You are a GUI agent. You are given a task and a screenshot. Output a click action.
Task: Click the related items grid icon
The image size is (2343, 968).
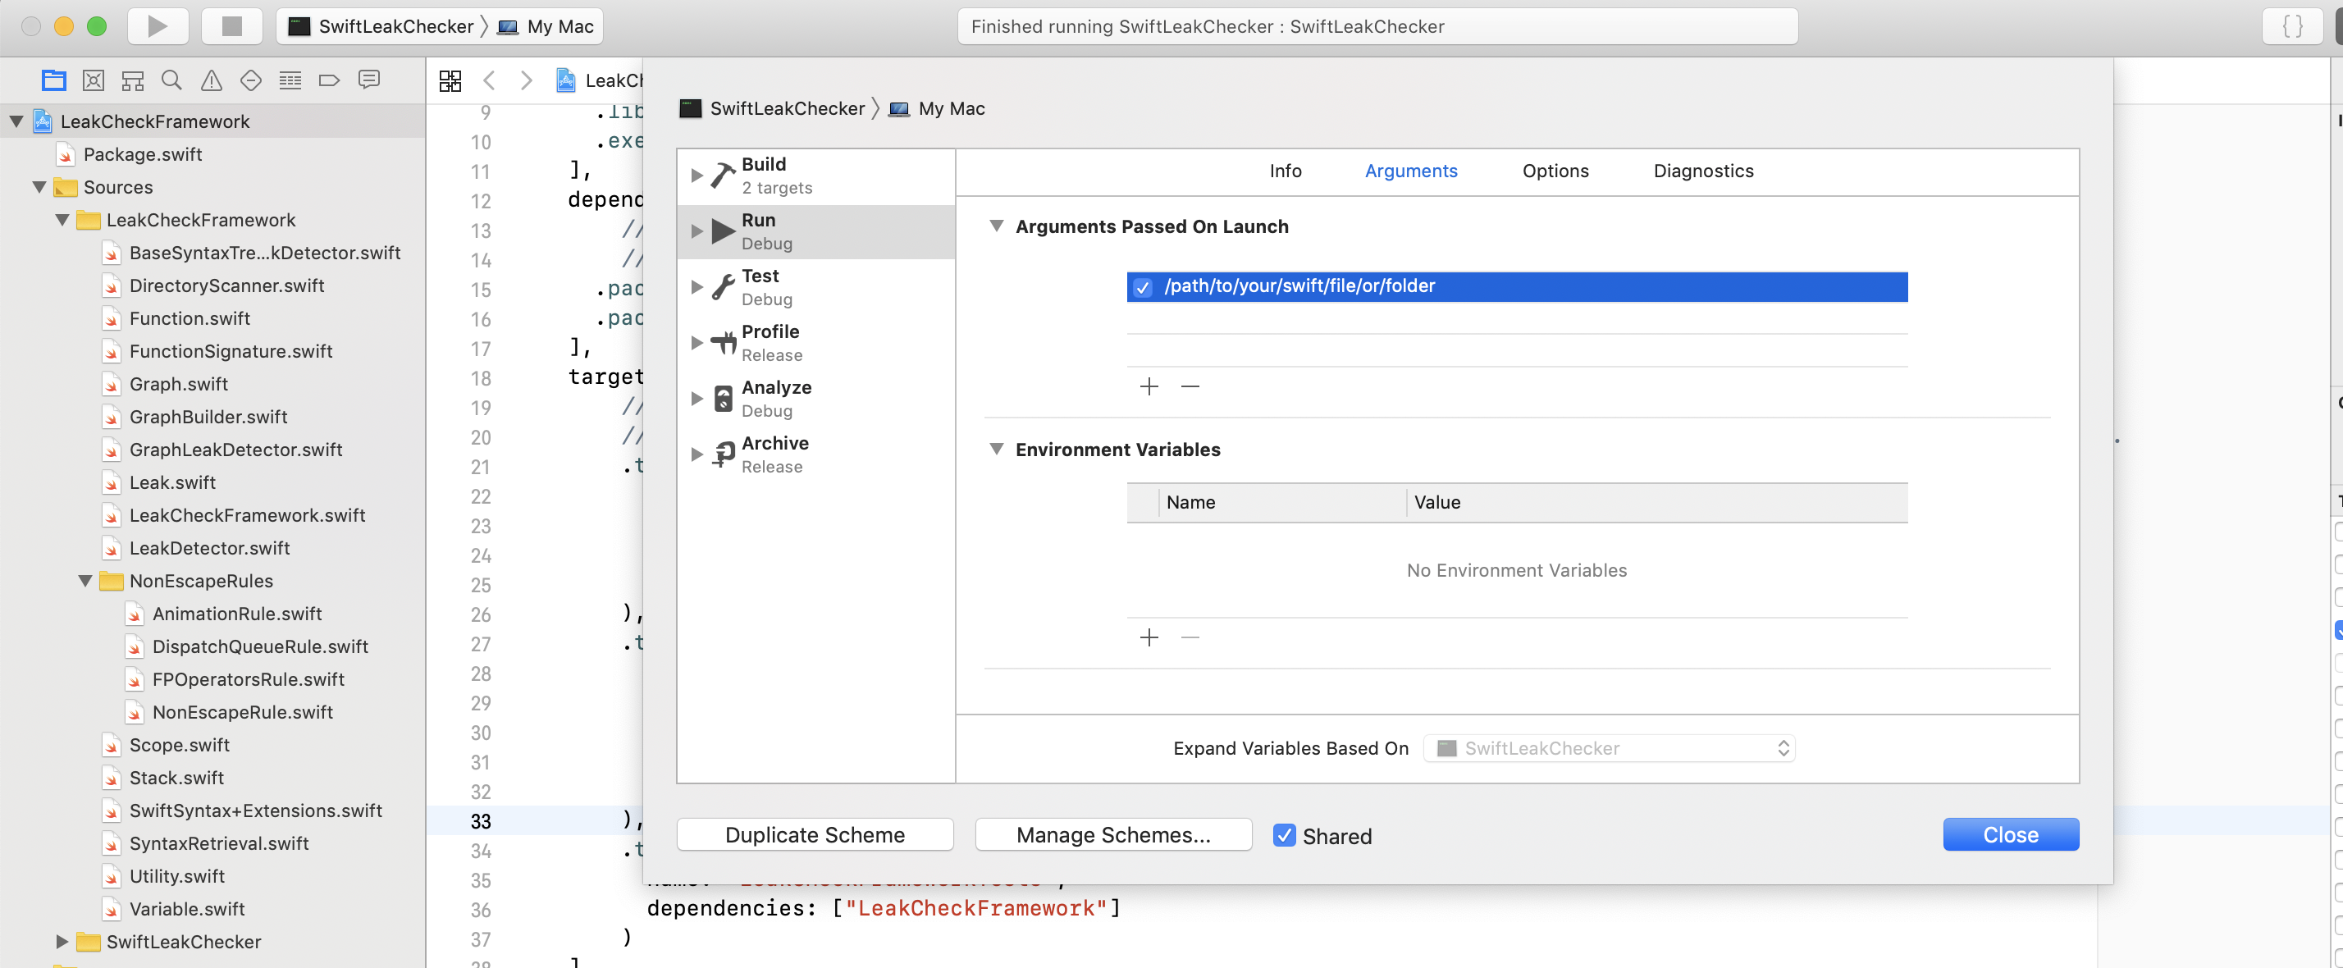coord(450,80)
